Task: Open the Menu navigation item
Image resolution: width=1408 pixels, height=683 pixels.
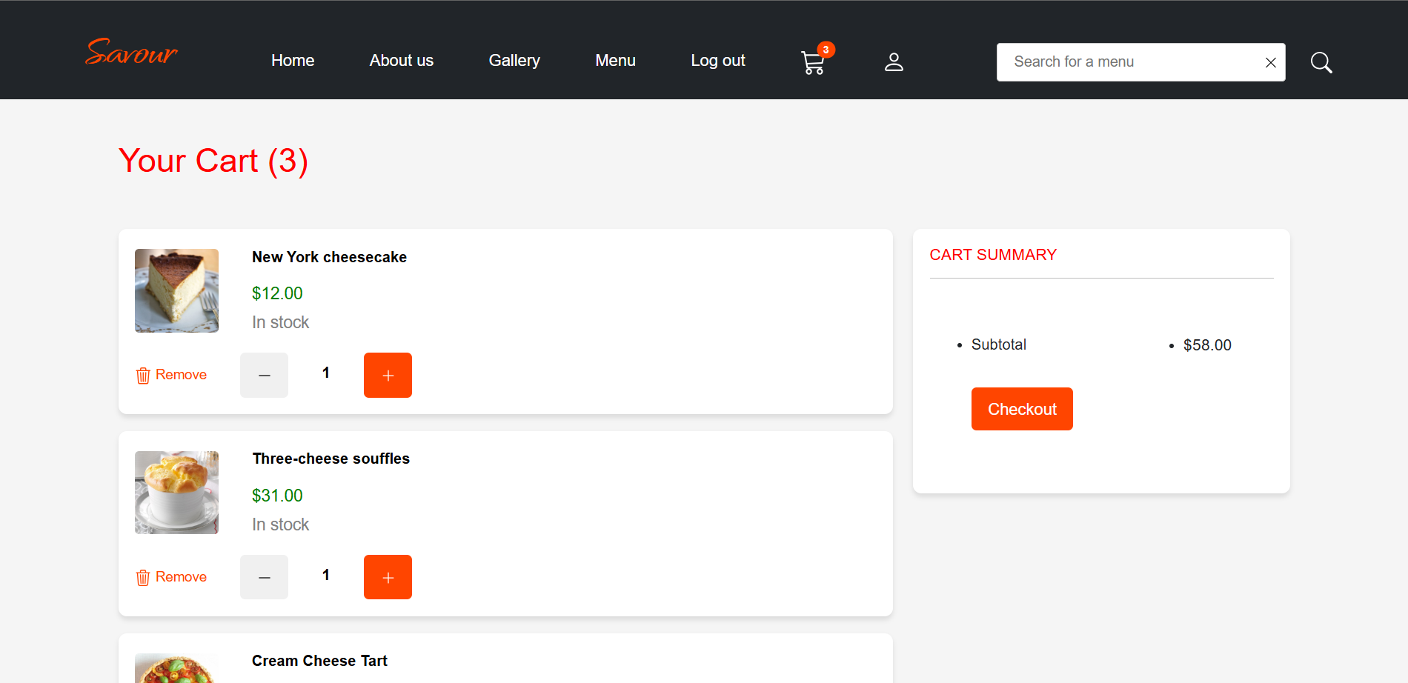Action: [615, 61]
